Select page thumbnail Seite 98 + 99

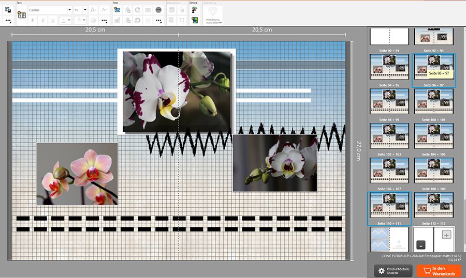pos(389,101)
